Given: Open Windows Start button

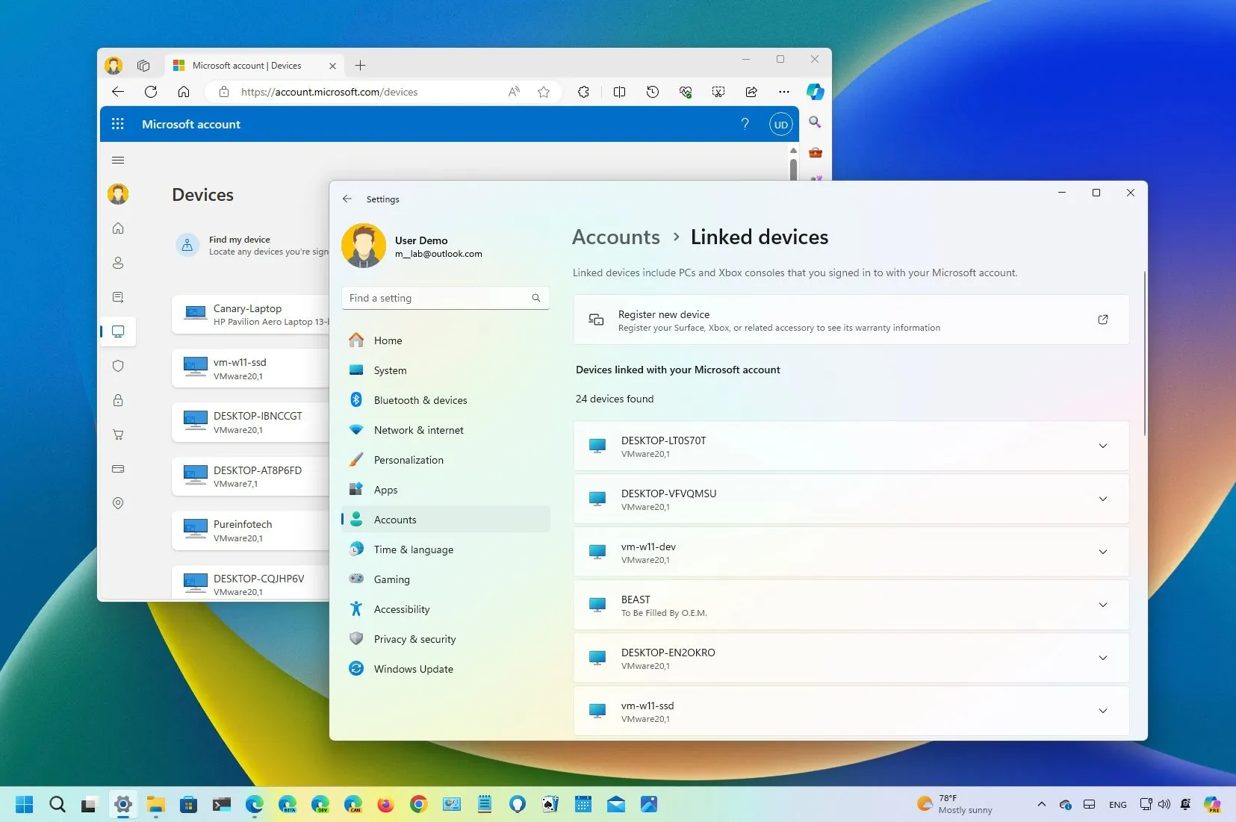Looking at the screenshot, I should click(x=25, y=804).
